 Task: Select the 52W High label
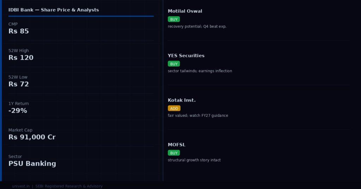tap(19, 51)
